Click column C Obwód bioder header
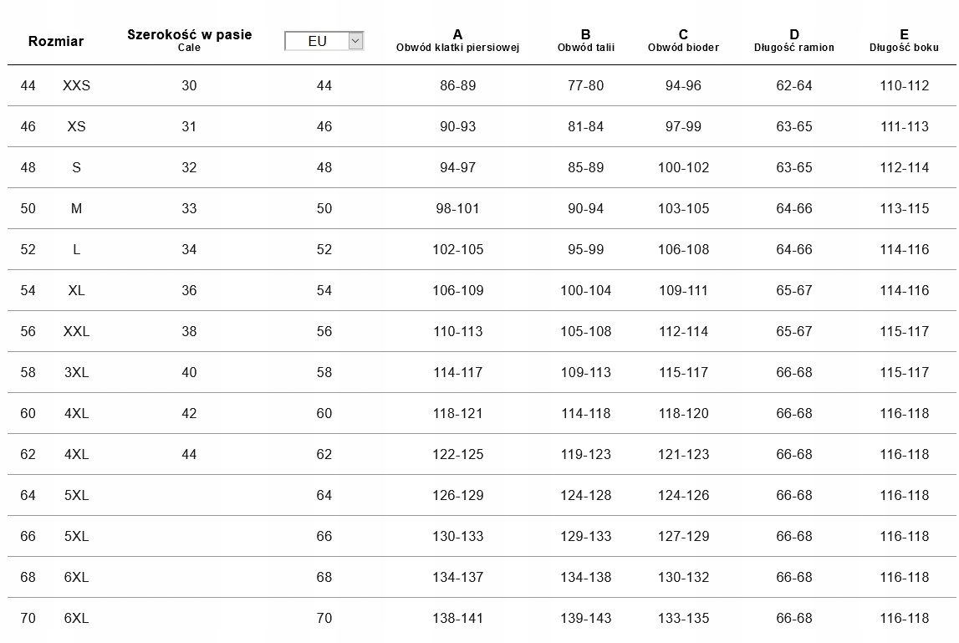 [683, 40]
